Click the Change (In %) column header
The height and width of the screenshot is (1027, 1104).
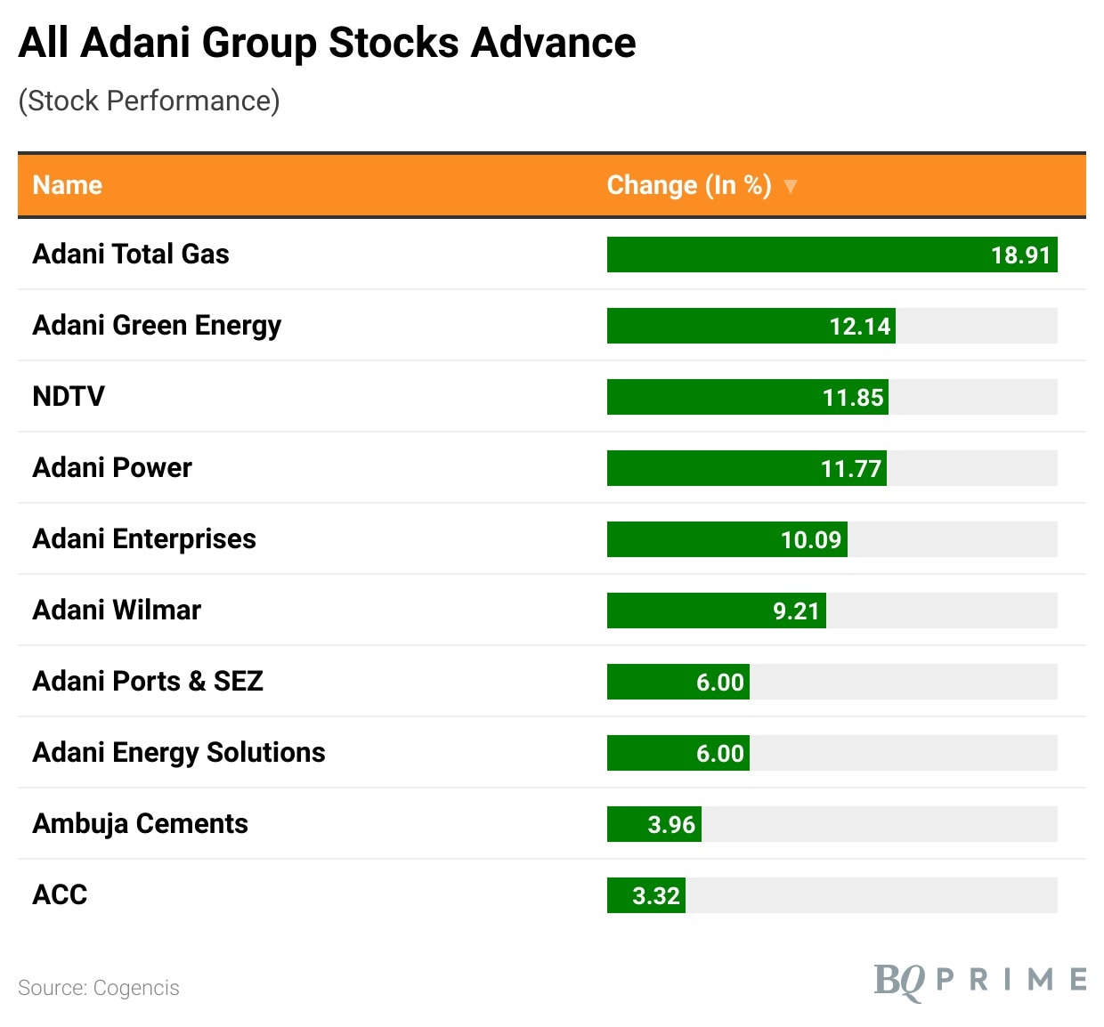688,185
